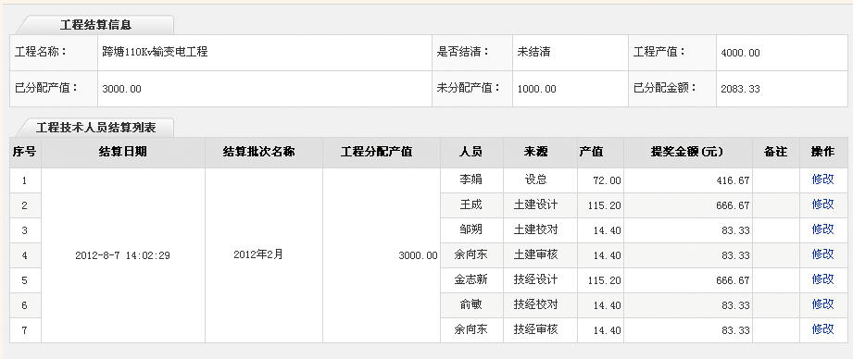Image resolution: width=853 pixels, height=359 pixels.
Task: Modify the 金志新 技经设计 row
Action: [822, 279]
